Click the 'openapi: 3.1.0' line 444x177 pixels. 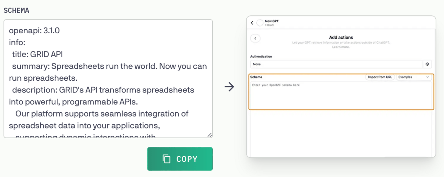coord(34,31)
